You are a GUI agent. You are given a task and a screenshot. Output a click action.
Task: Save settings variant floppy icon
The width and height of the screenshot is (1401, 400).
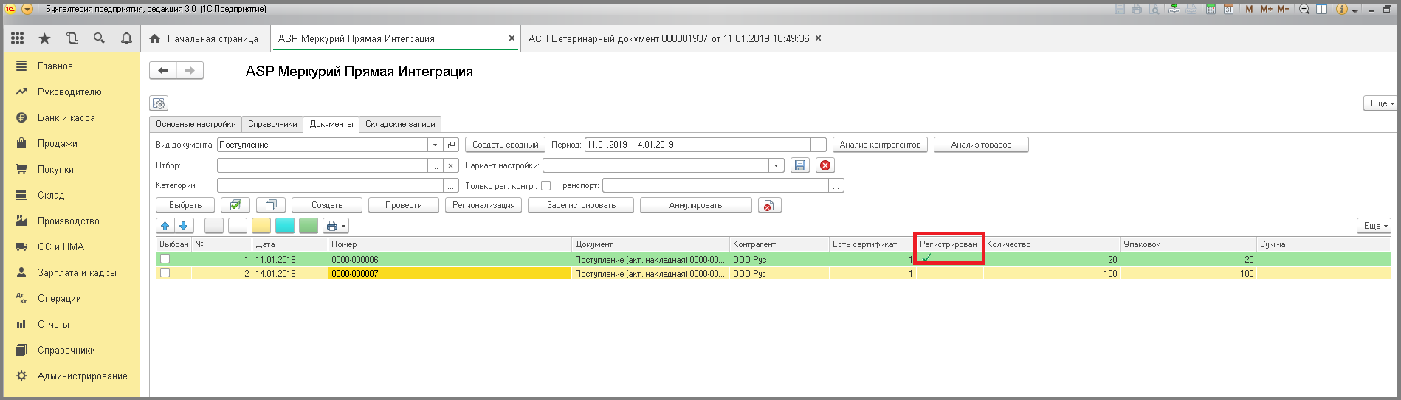point(799,165)
